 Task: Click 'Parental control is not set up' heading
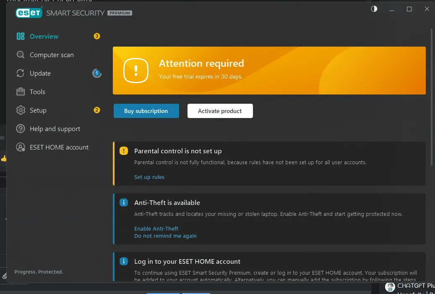pyautogui.click(x=178, y=151)
